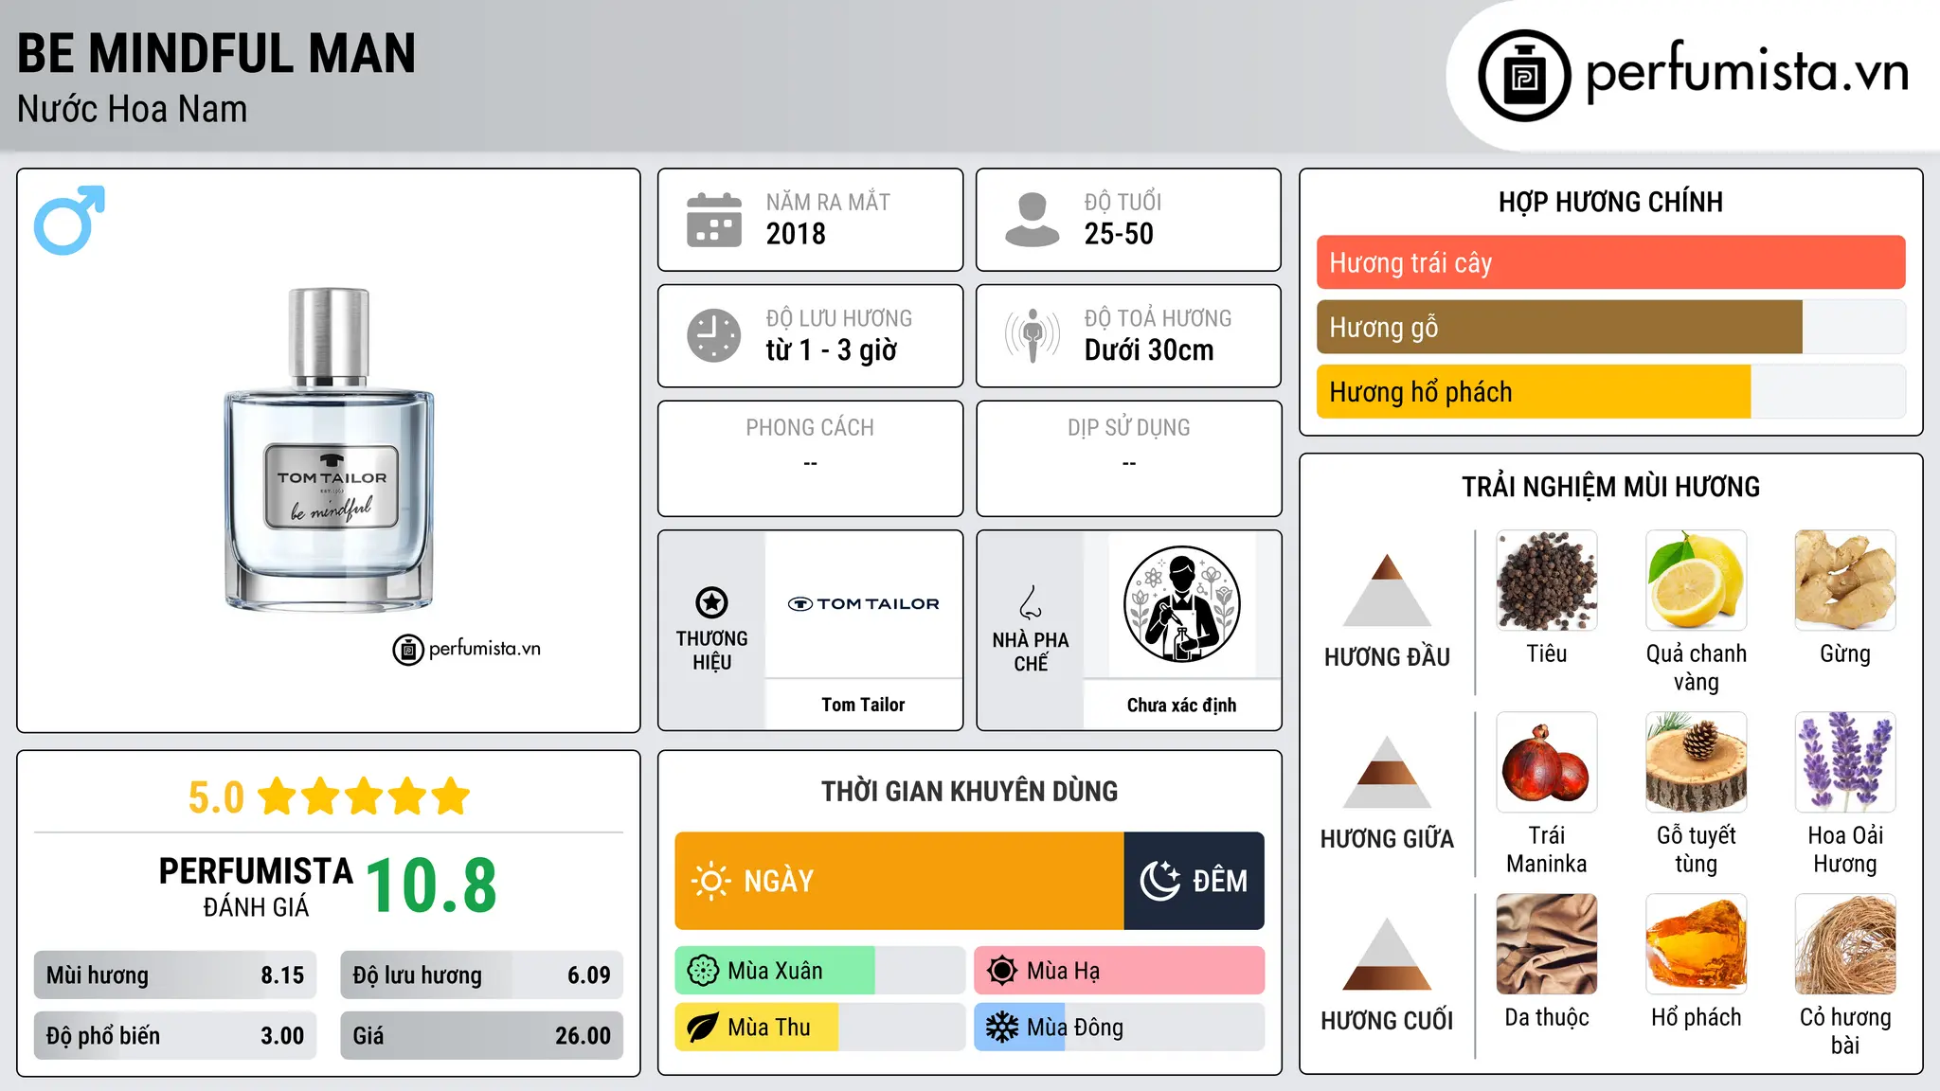
Task: Open the Trái Maninka note image
Action: pyautogui.click(x=1547, y=762)
